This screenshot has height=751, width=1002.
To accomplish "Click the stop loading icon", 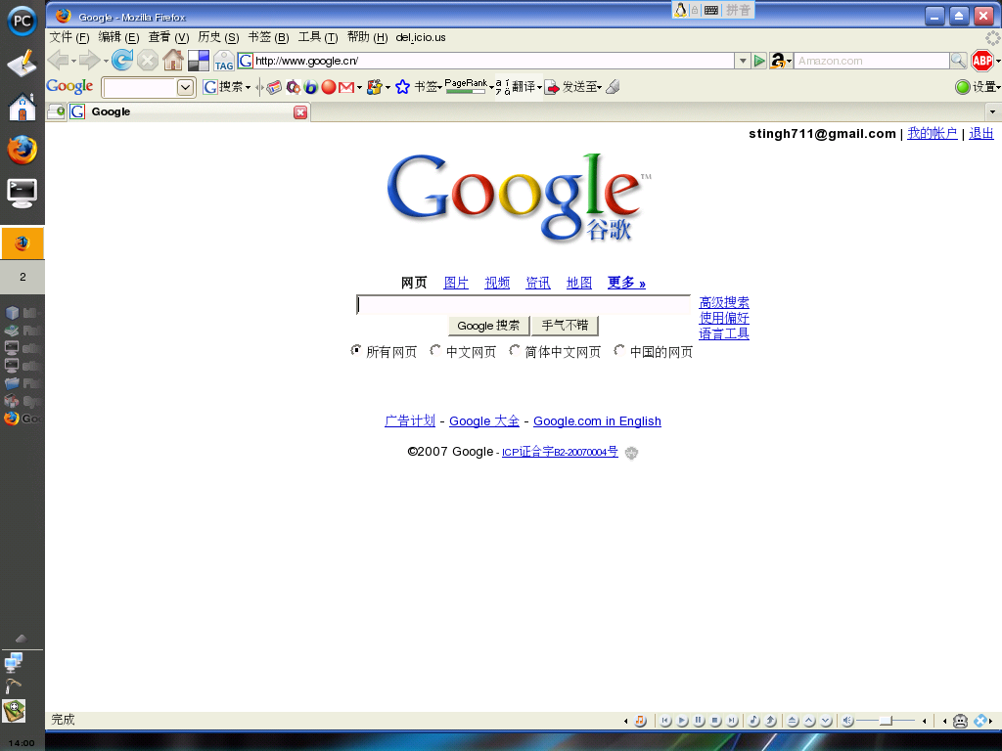I will pos(148,61).
